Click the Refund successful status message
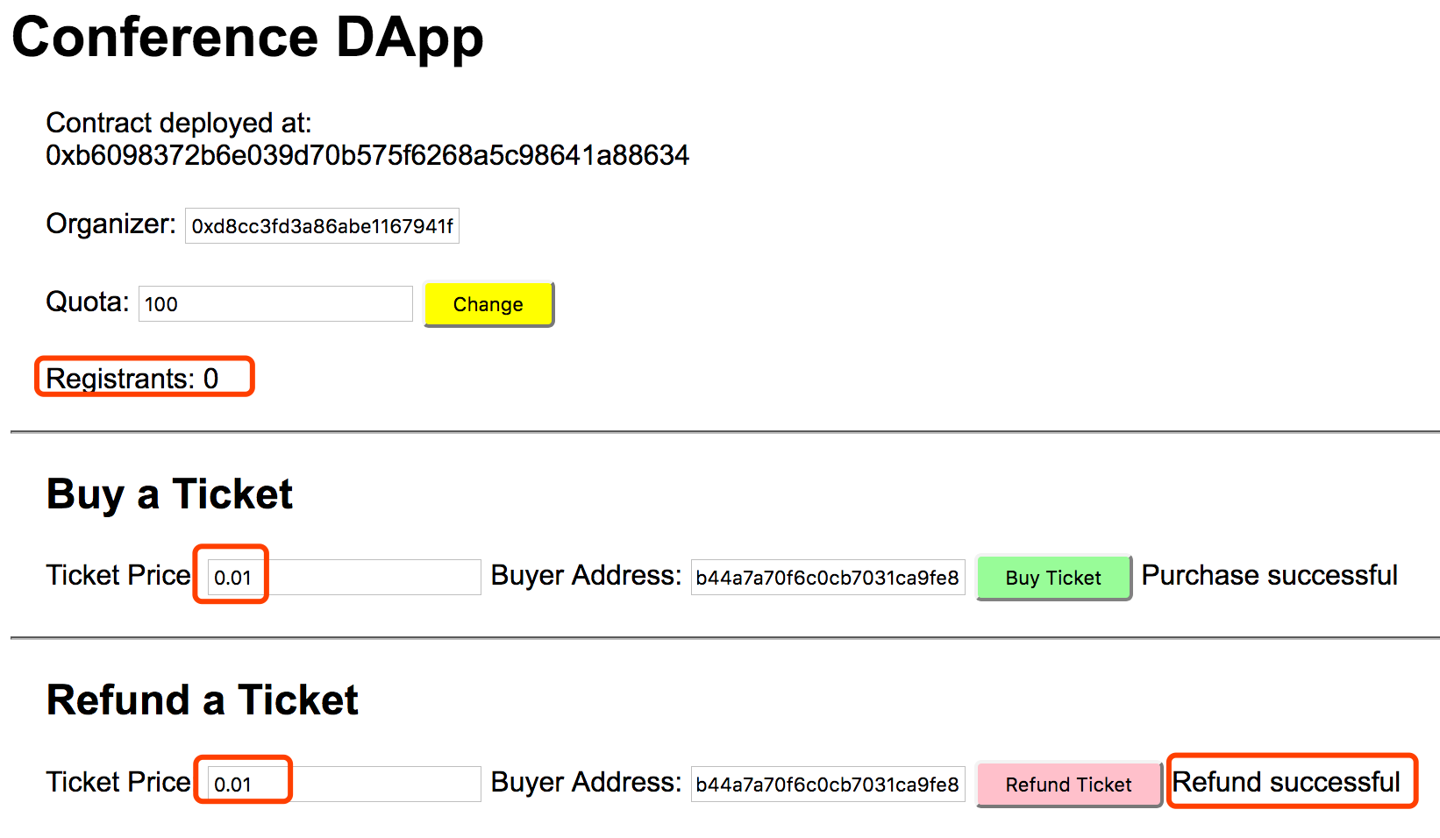This screenshot has width=1440, height=838. tap(1286, 782)
